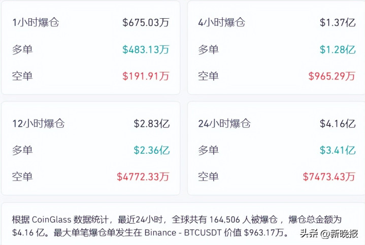The image size is (365, 245).
Task: Click the red $965.29万 short amount
Action: tap(331, 76)
